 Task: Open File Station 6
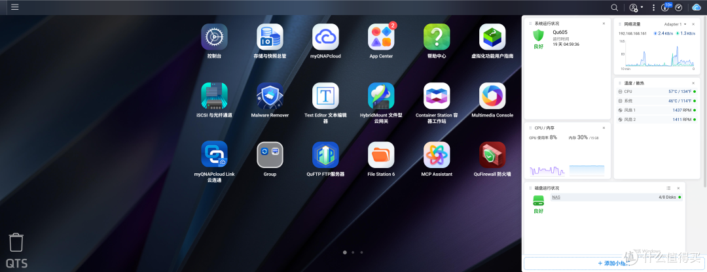[x=381, y=154]
